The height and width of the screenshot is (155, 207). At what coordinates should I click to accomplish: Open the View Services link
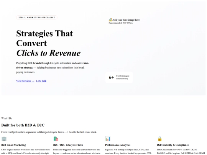25,81
